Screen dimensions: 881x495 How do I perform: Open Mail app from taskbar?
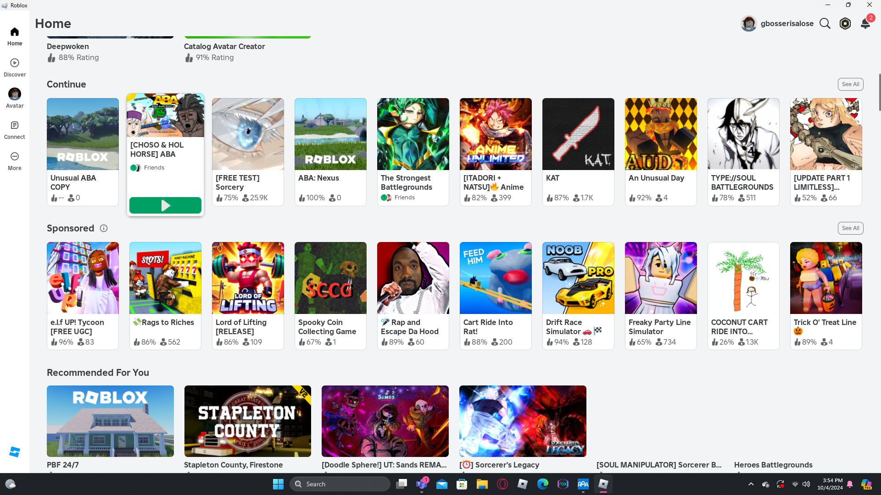442,484
